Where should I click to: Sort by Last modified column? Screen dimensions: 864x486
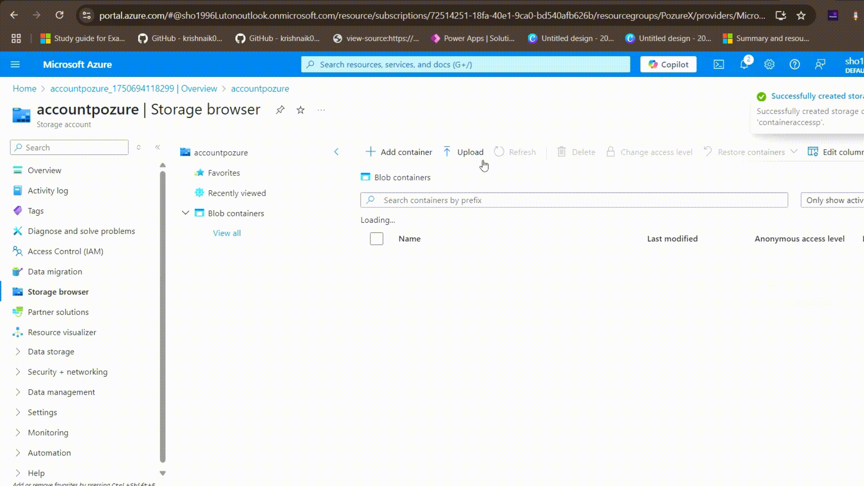click(x=672, y=238)
